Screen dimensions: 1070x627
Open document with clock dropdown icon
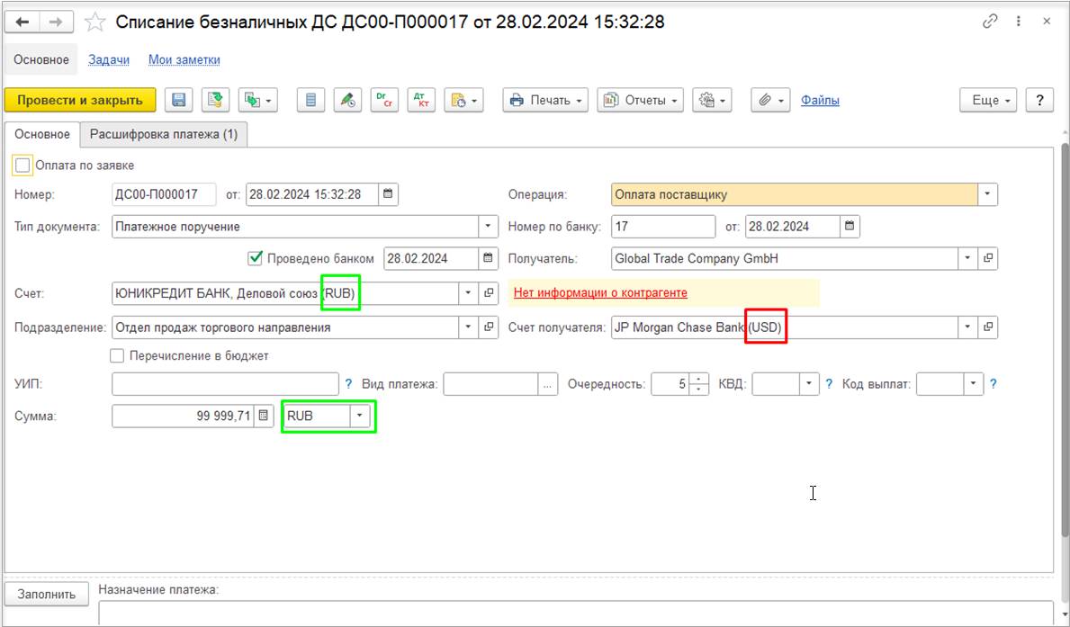[464, 100]
